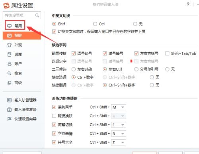Toggle the 系统菜单 shortcut checkbox
The height and width of the screenshot is (154, 199).
54,107
